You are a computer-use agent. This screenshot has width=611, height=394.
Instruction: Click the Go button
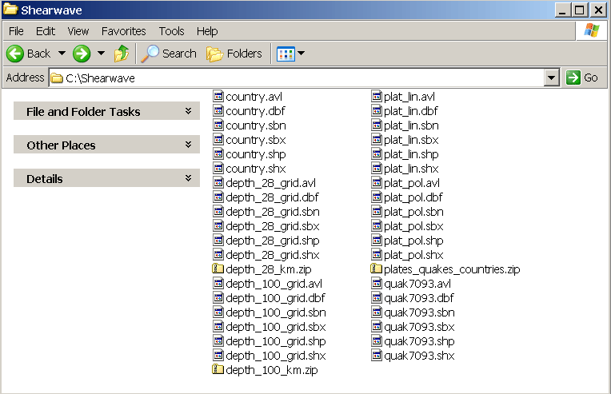pos(582,78)
